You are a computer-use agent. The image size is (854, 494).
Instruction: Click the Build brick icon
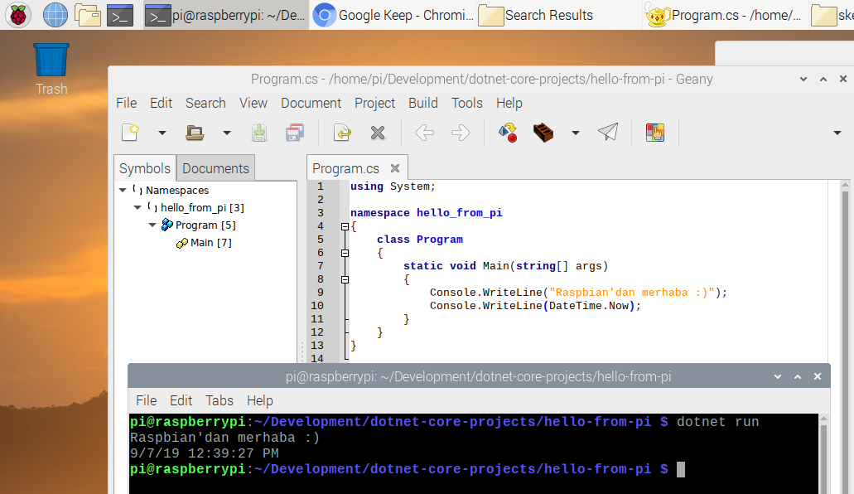pos(543,133)
